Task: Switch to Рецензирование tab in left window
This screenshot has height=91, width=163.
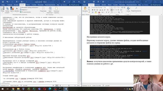Action: click(x=50, y=5)
